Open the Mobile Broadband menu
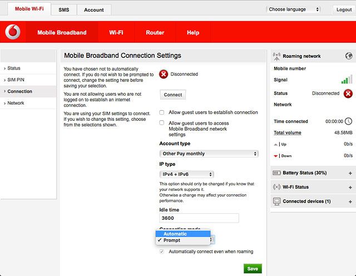The height and width of the screenshot is (276, 356). point(62,32)
